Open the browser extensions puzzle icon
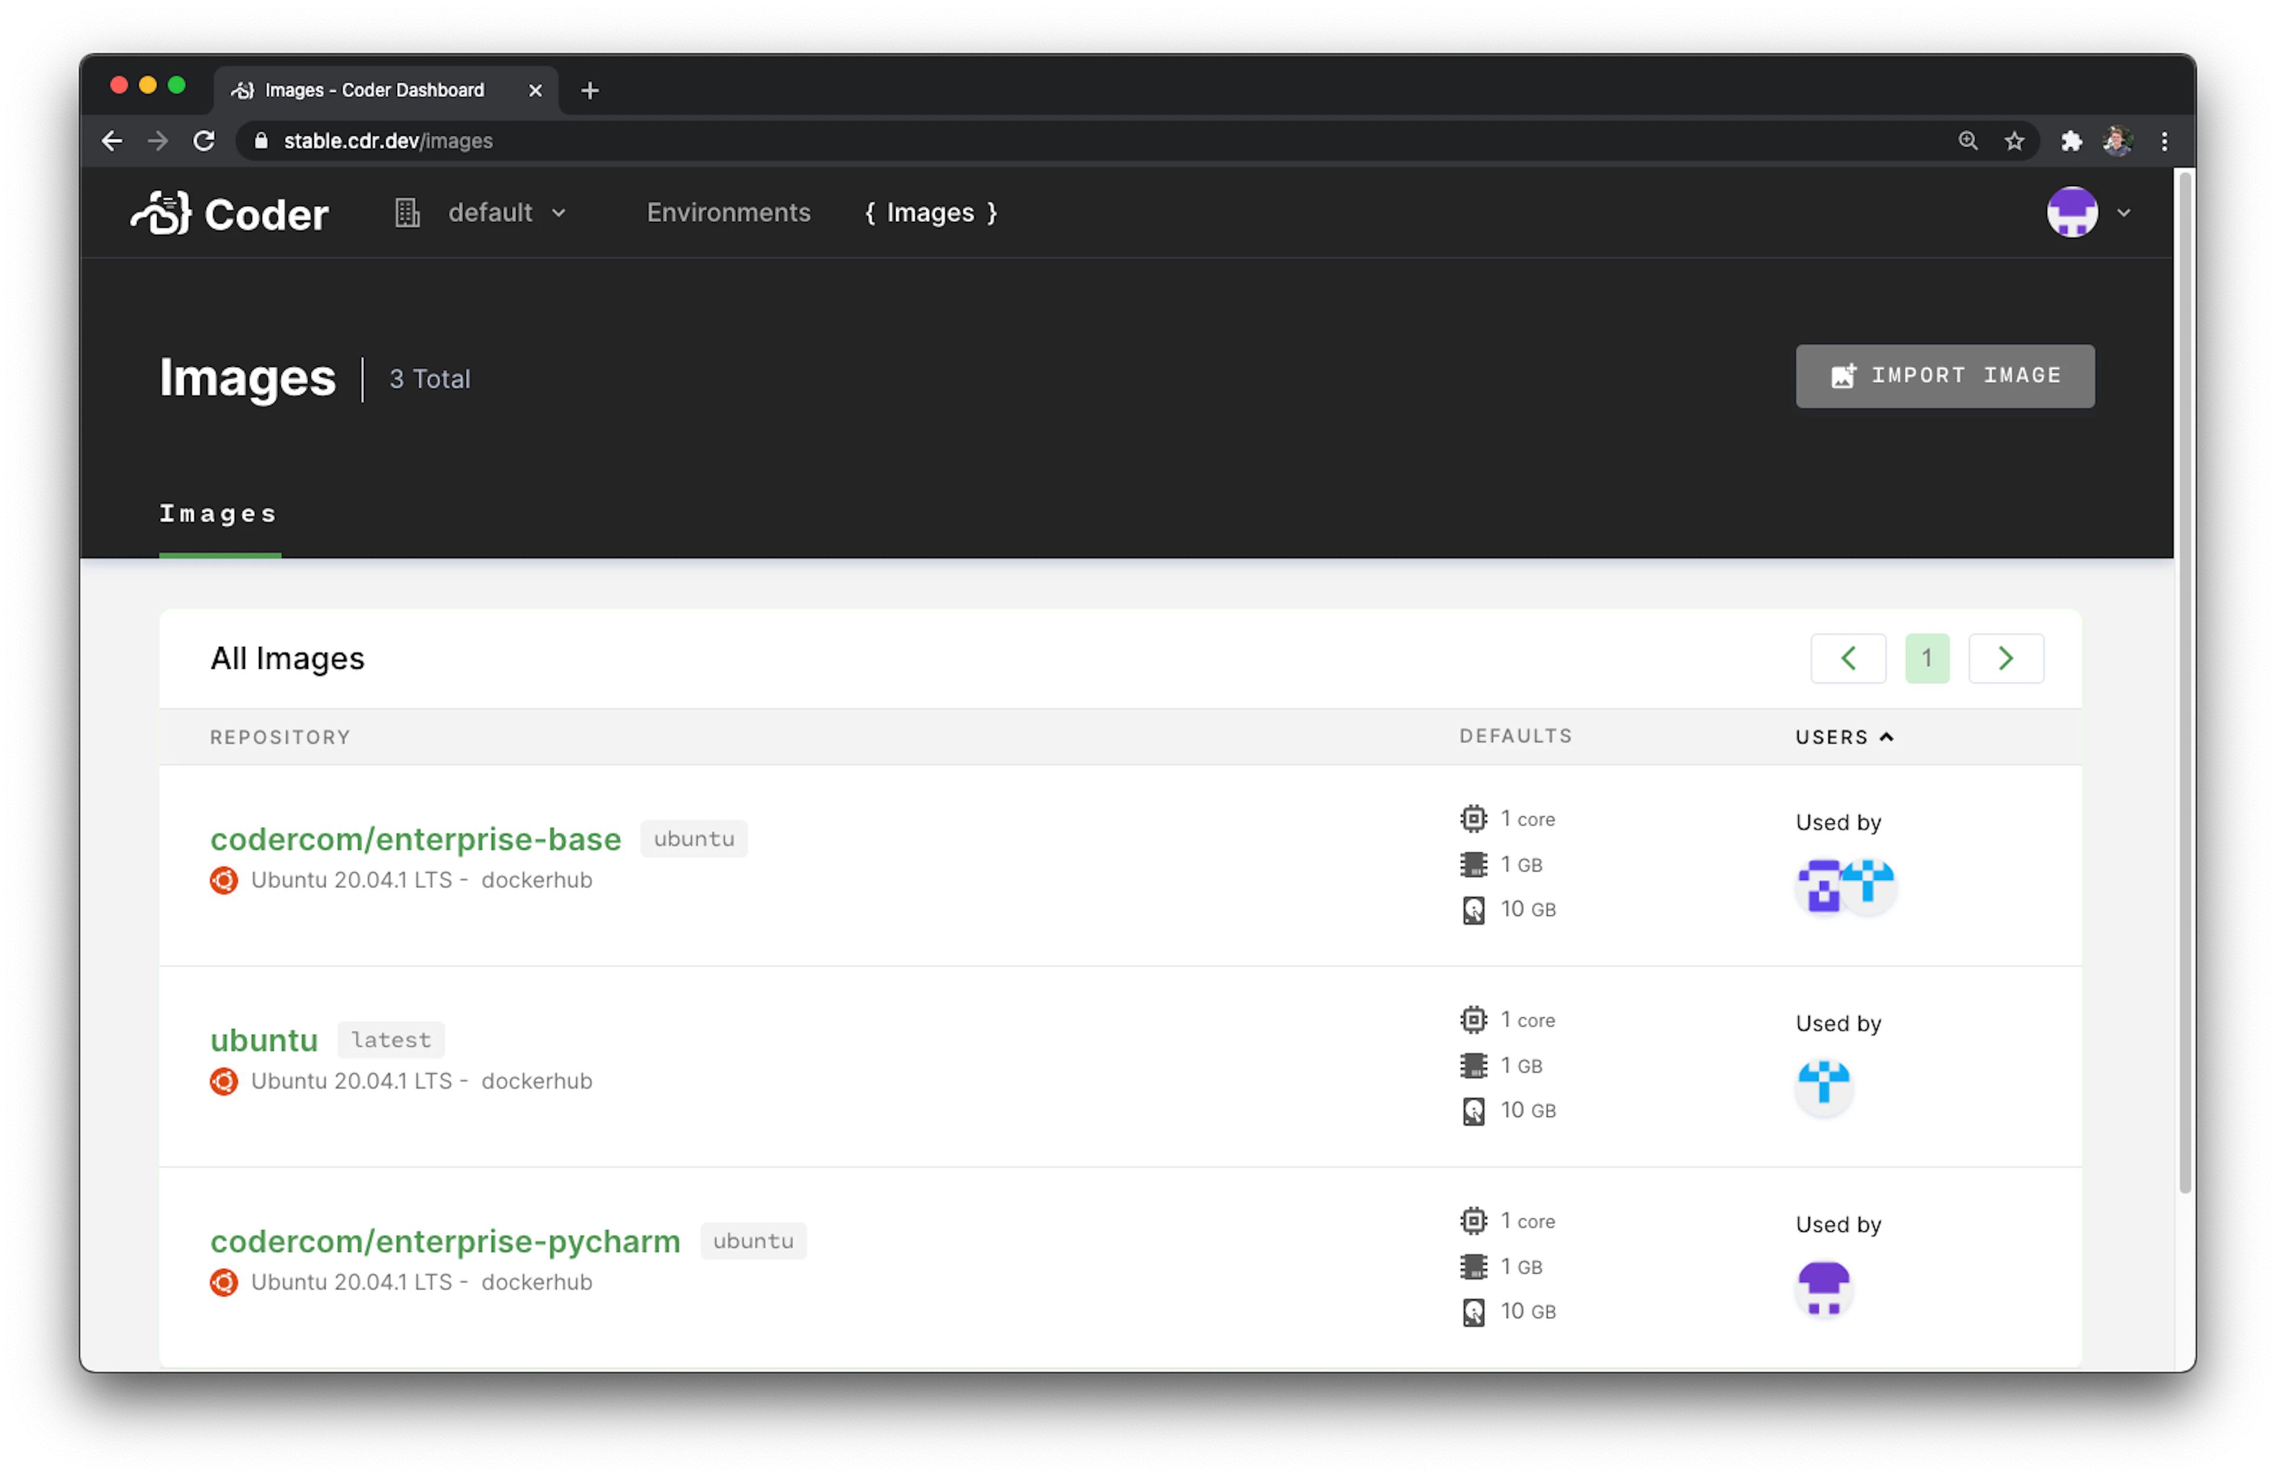2276x1478 pixels. pyautogui.click(x=2072, y=142)
